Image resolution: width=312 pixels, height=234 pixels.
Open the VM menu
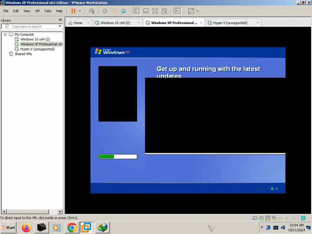click(x=37, y=11)
